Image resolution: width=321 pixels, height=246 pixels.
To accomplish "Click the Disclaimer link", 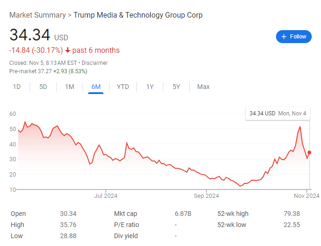I will coord(95,63).
